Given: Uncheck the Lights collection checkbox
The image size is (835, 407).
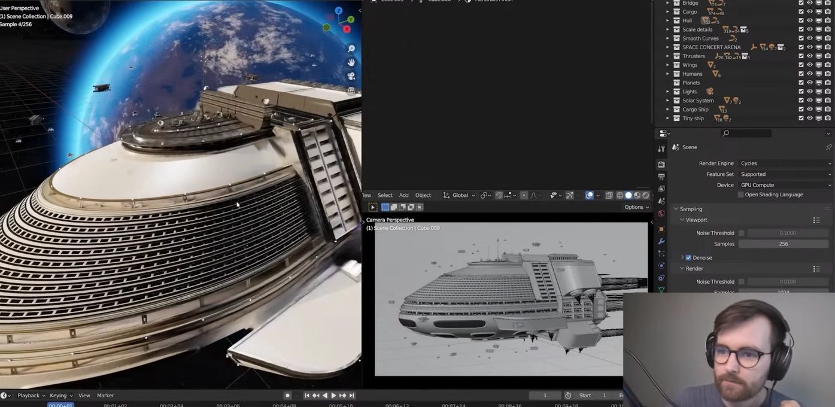Looking at the screenshot, I should pos(801,92).
